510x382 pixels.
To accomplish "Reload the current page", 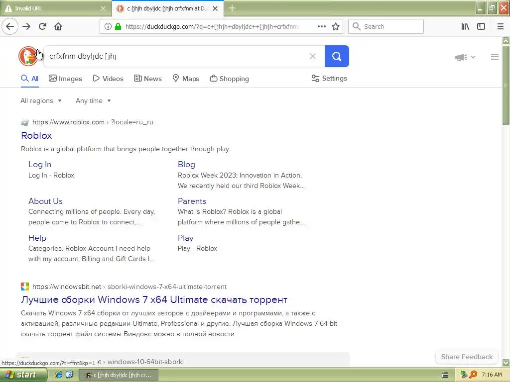I will (x=42, y=26).
